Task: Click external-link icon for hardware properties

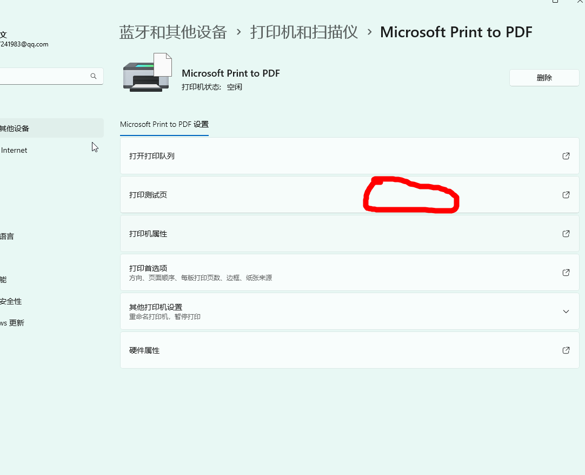Action: [x=566, y=350]
